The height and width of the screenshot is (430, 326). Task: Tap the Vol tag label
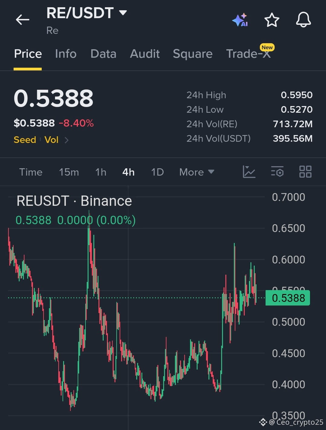(51, 140)
